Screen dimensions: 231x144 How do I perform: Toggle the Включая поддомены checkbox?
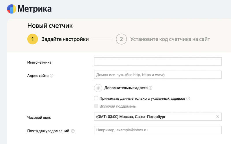96,106
